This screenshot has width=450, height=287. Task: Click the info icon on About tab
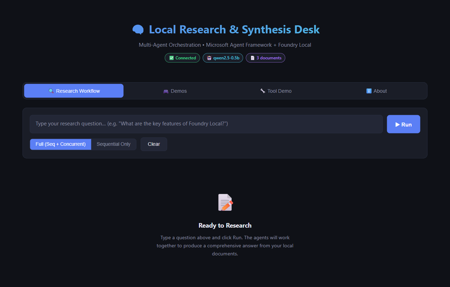pos(369,91)
